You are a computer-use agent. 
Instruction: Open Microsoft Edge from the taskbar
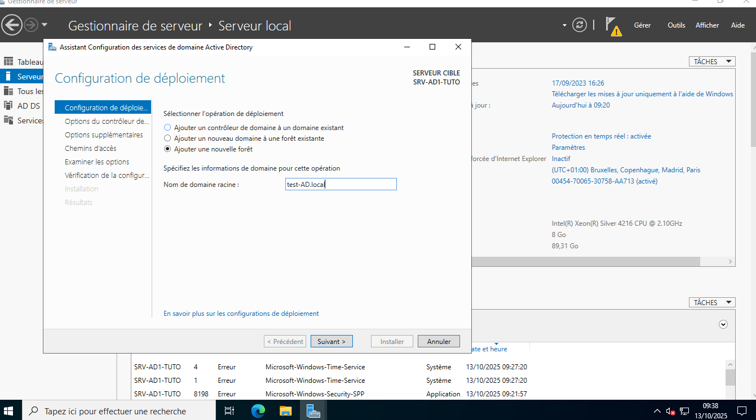pos(258,411)
